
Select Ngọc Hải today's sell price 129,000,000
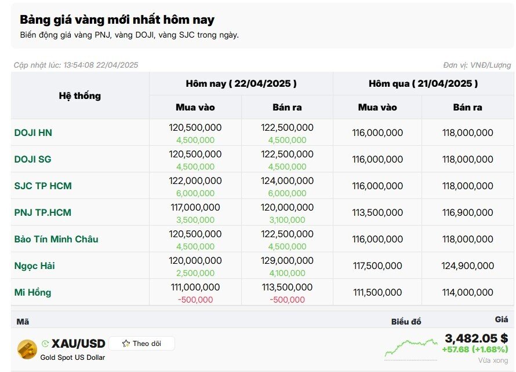(287, 260)
